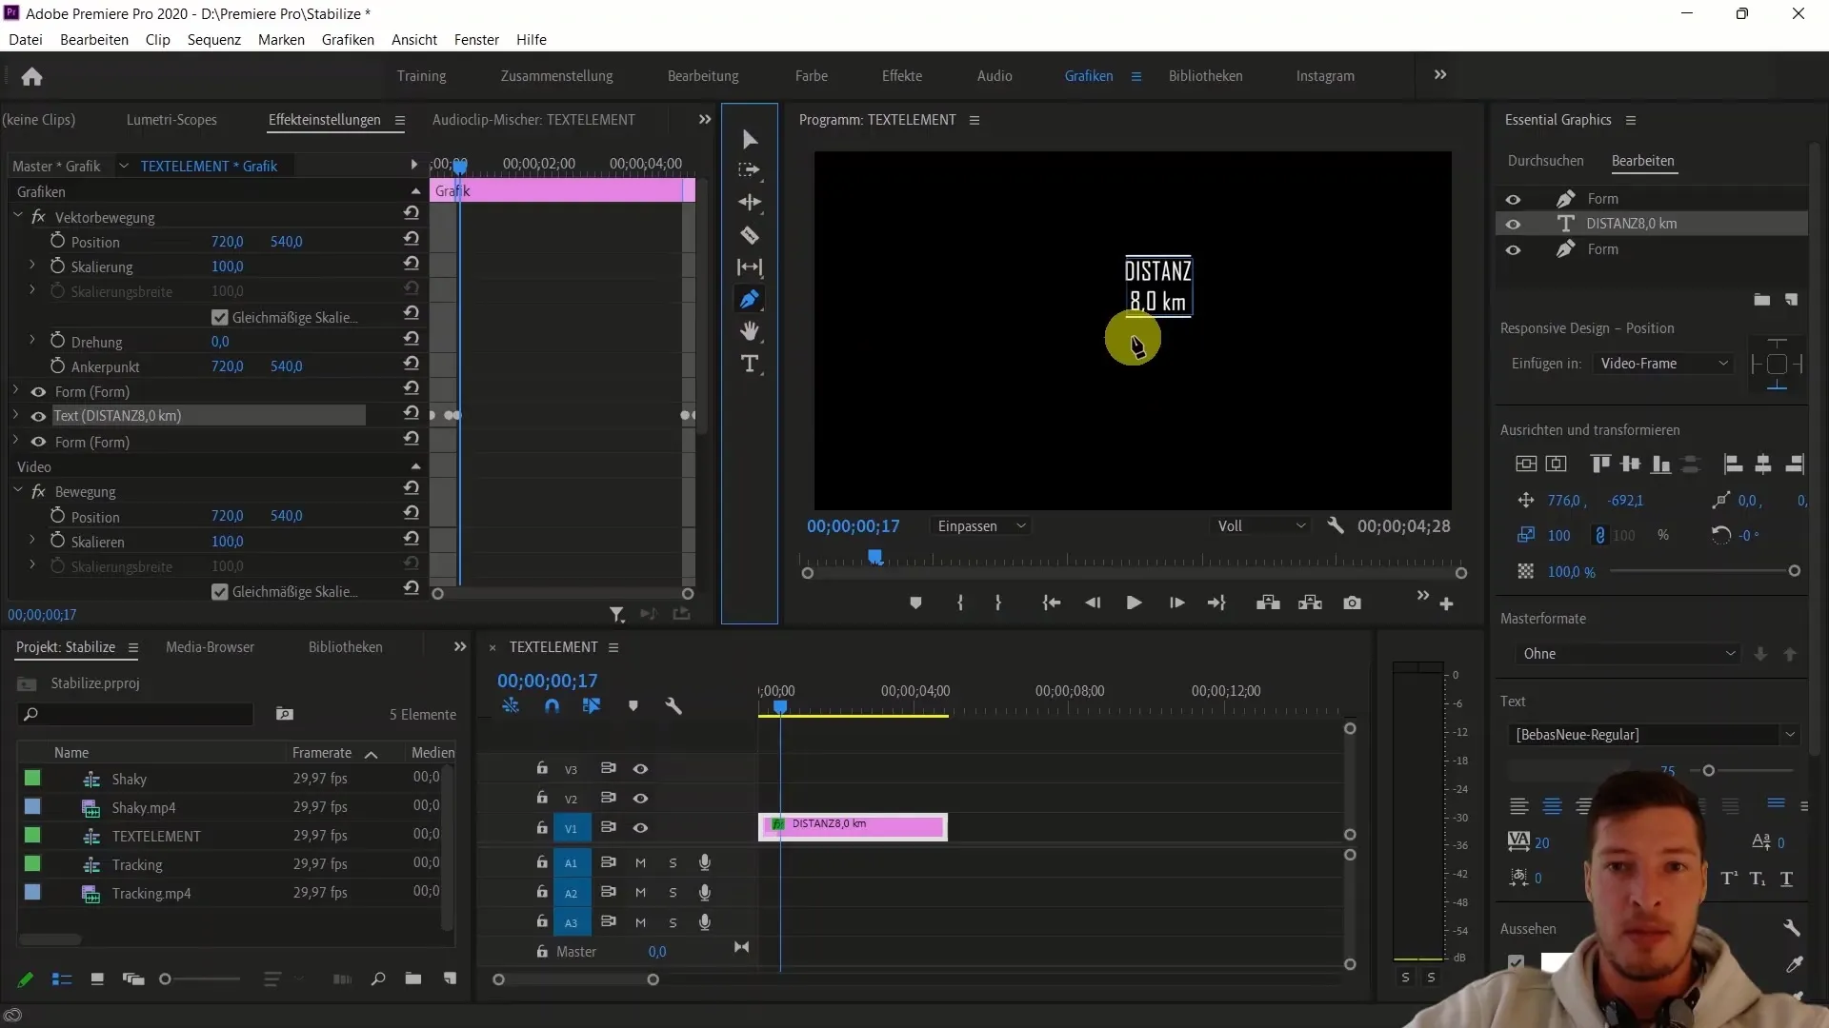Open the Masterformate Ohne dropdown
The height and width of the screenshot is (1028, 1829).
pos(1628,654)
